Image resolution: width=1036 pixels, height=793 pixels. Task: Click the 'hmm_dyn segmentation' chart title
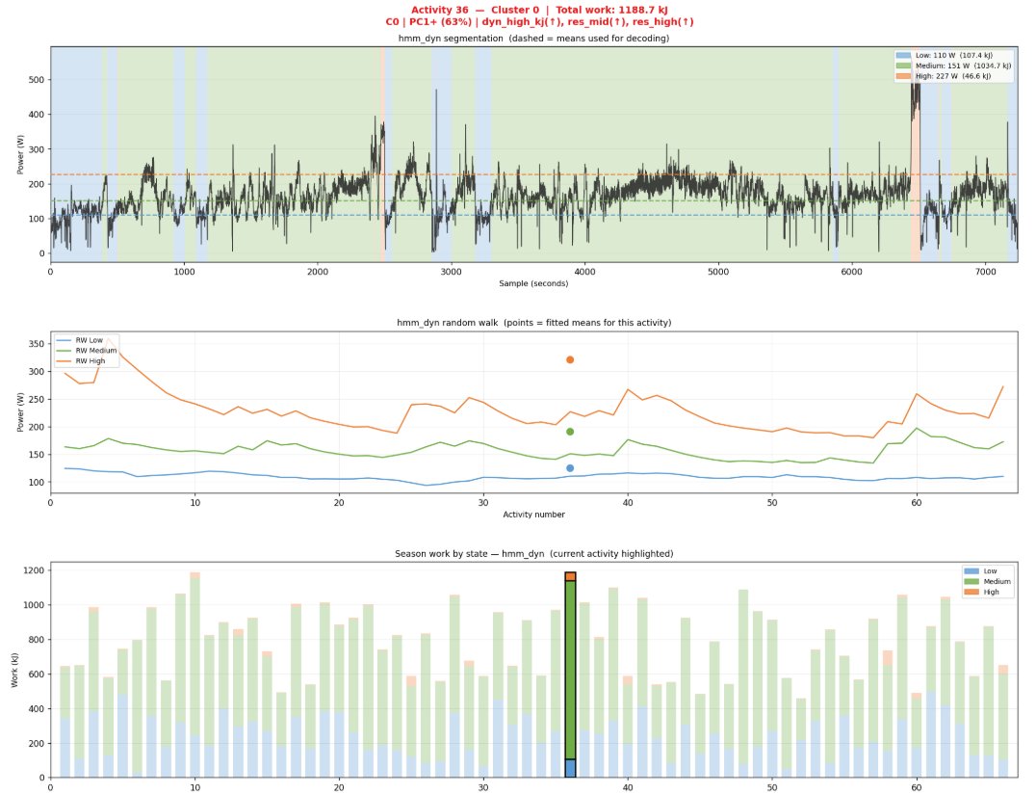(533, 39)
